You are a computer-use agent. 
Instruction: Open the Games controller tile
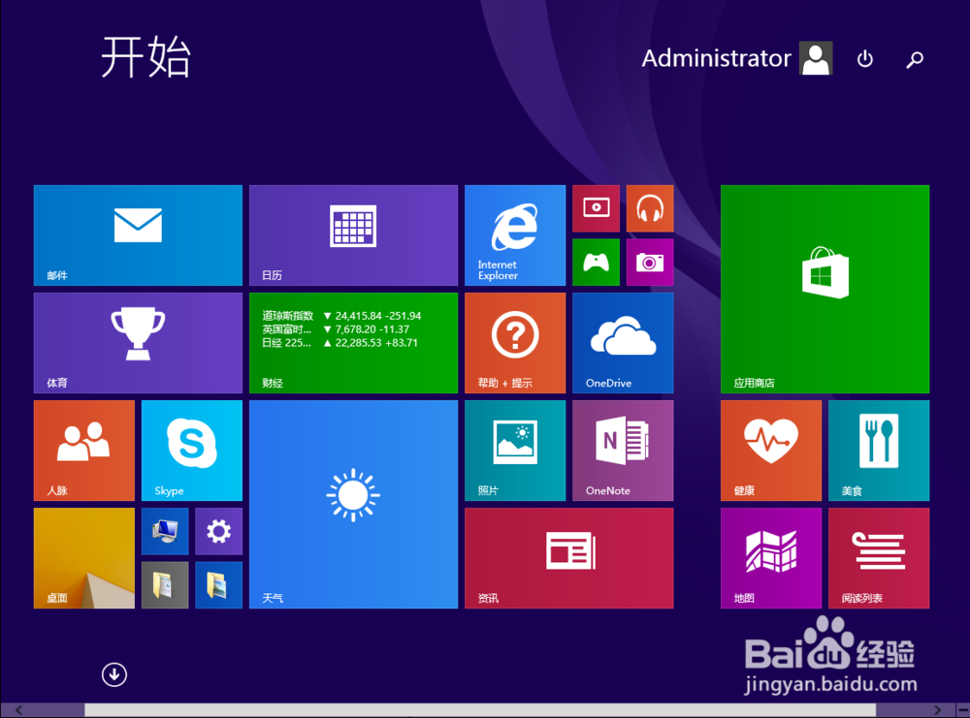596,263
